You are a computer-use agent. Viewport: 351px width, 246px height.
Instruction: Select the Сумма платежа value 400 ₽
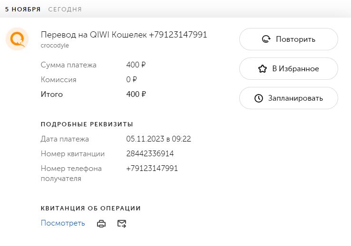point(136,65)
